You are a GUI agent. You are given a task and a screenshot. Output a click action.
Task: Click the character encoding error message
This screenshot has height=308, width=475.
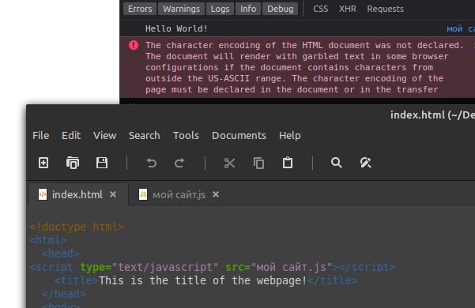[x=304, y=67]
